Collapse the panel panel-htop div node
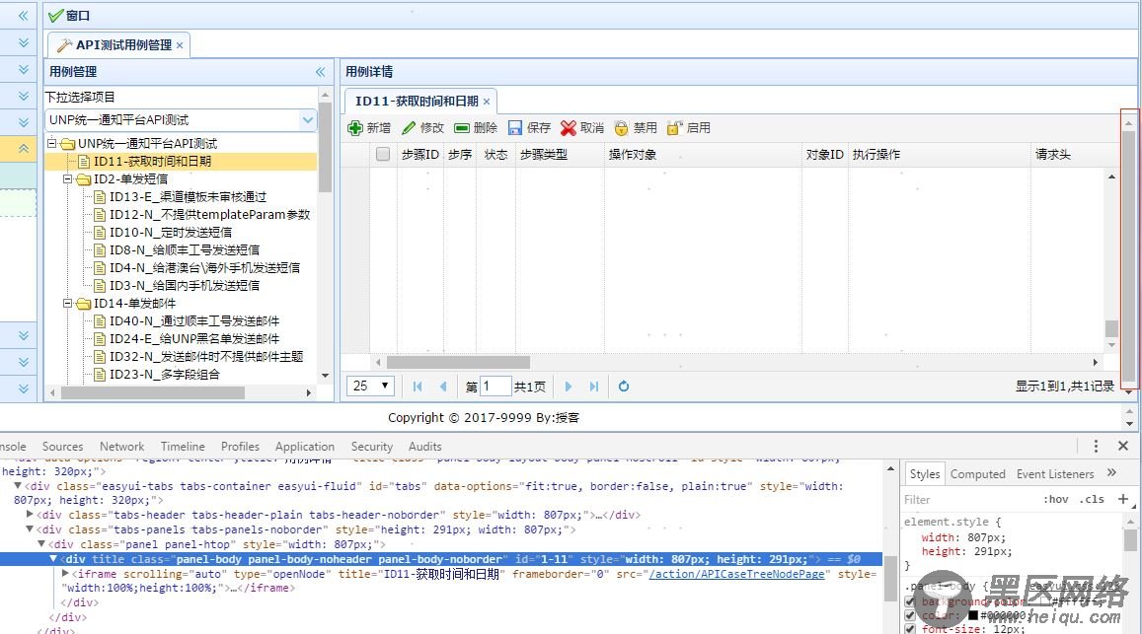 [41, 543]
